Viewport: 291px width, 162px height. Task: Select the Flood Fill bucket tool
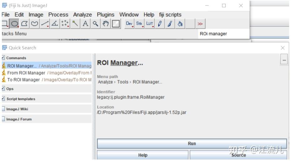[180, 24]
